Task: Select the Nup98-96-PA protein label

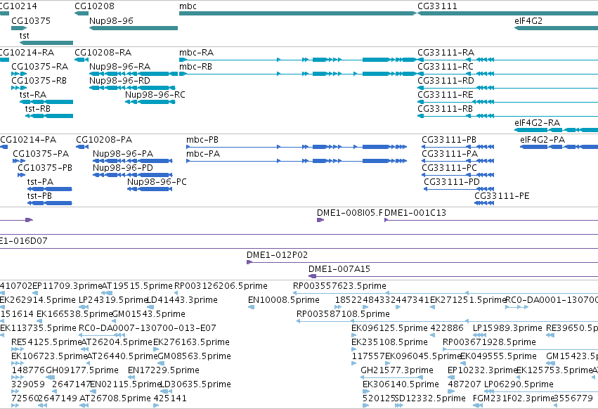Action: click(x=123, y=154)
